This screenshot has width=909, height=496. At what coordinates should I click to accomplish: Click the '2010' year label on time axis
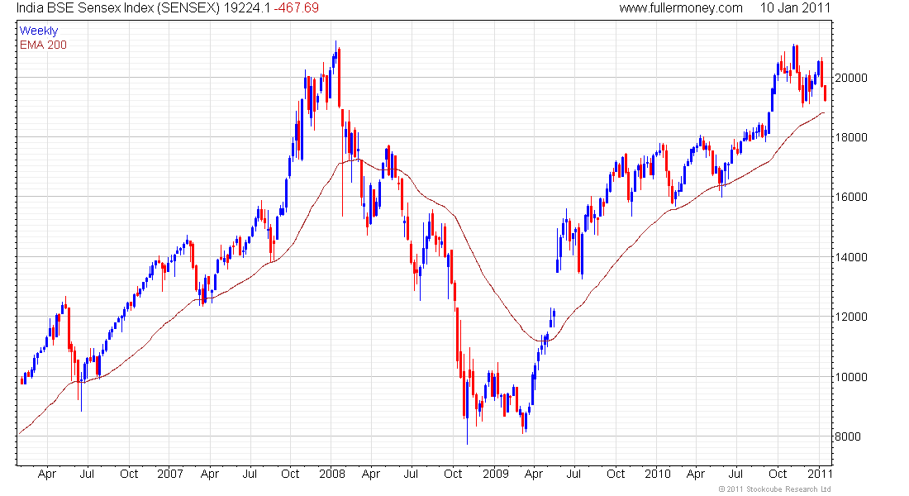tap(658, 474)
